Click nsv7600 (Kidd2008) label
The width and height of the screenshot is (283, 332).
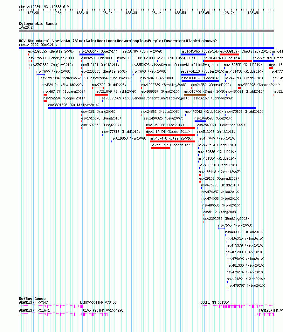(x=53, y=72)
